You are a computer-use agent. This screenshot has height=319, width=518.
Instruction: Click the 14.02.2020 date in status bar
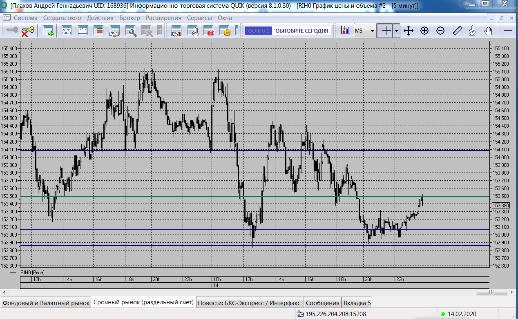462,314
